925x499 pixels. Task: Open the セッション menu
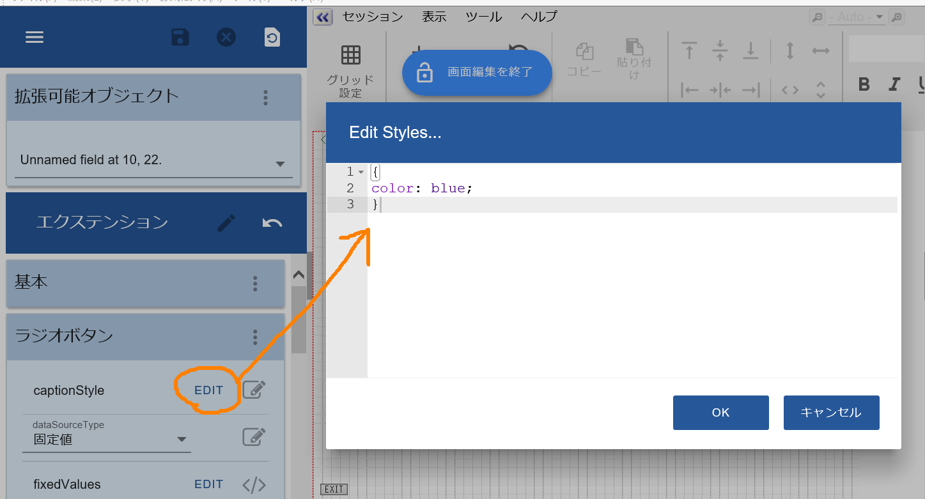[373, 17]
